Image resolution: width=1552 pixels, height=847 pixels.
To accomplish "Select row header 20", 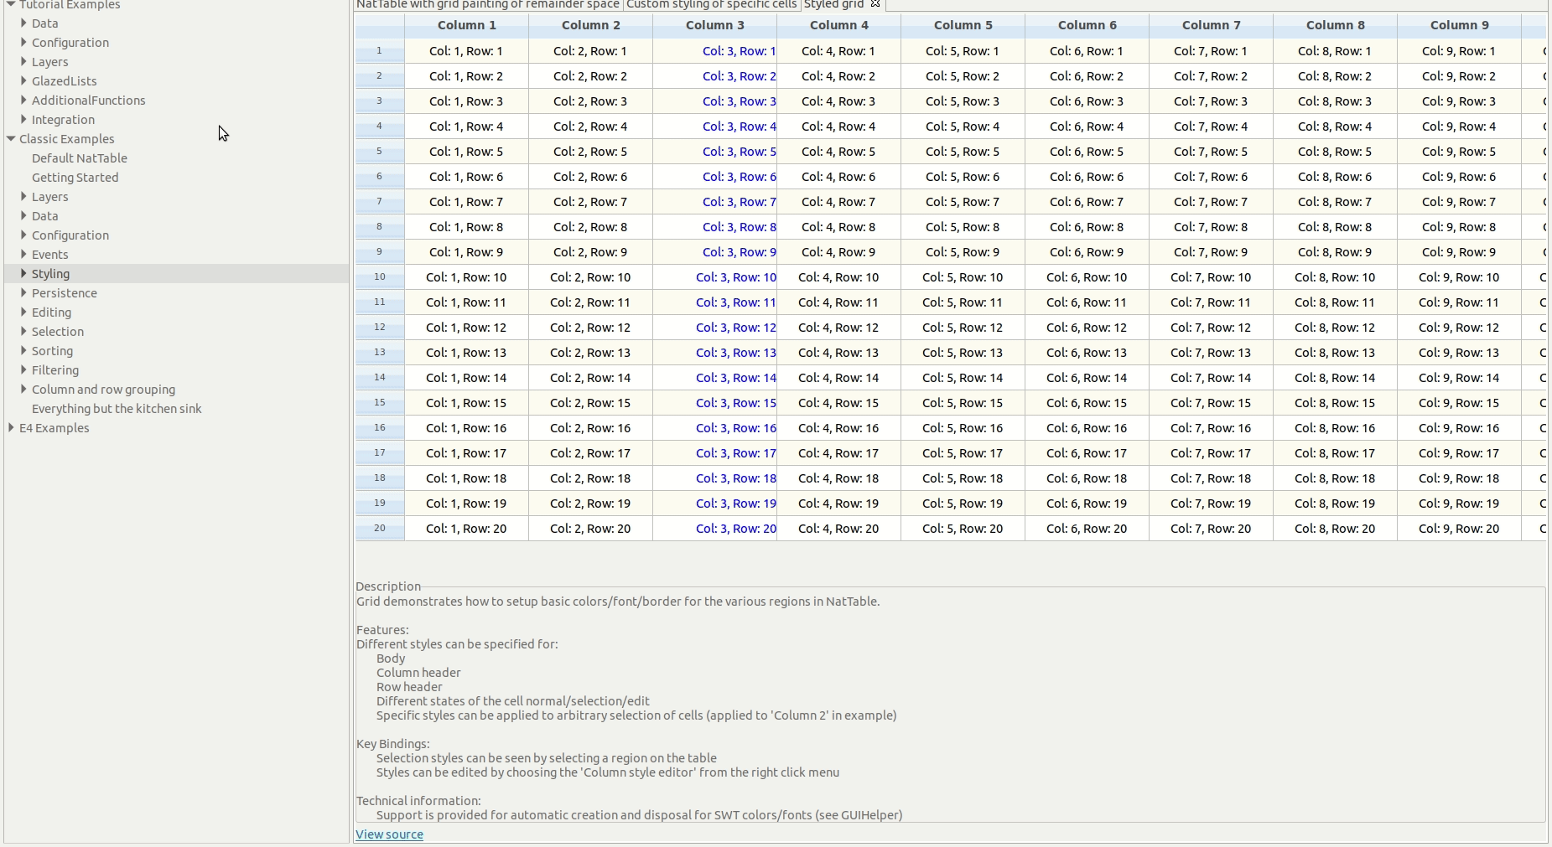I will point(380,529).
